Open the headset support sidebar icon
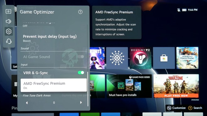 [9, 41]
